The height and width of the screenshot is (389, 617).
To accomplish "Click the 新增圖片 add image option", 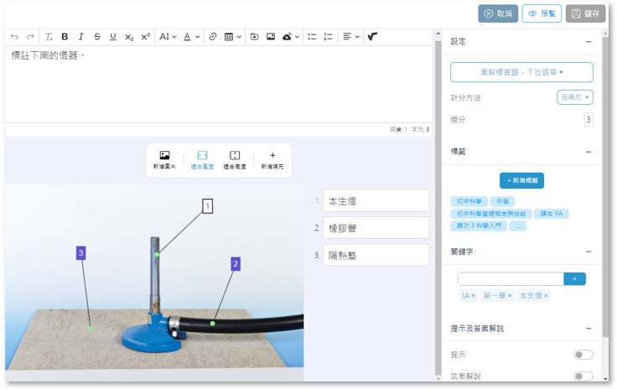I will pyautogui.click(x=164, y=160).
